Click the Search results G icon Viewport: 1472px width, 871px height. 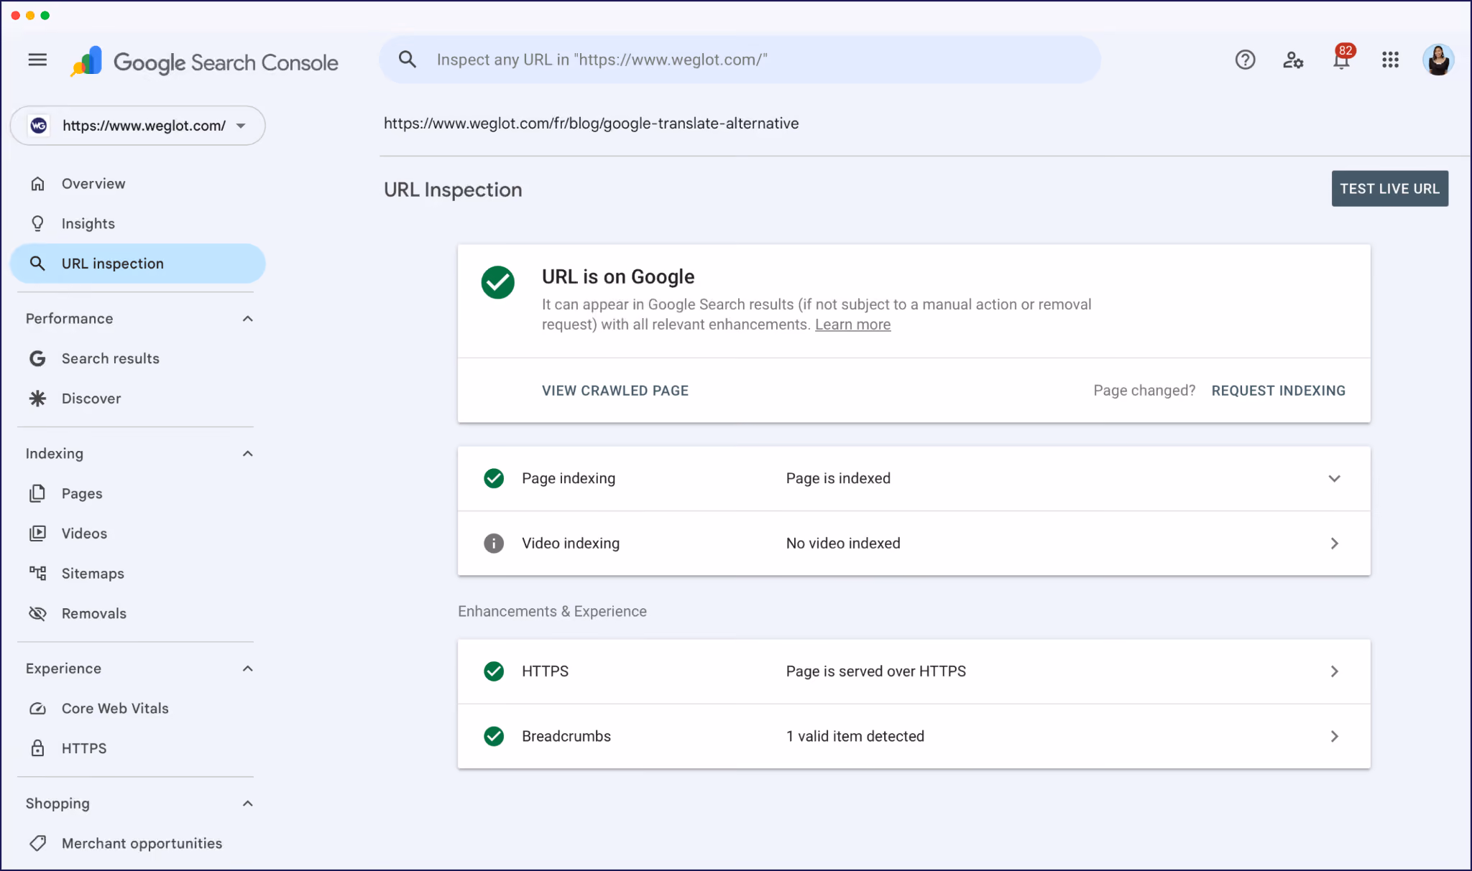pos(37,358)
